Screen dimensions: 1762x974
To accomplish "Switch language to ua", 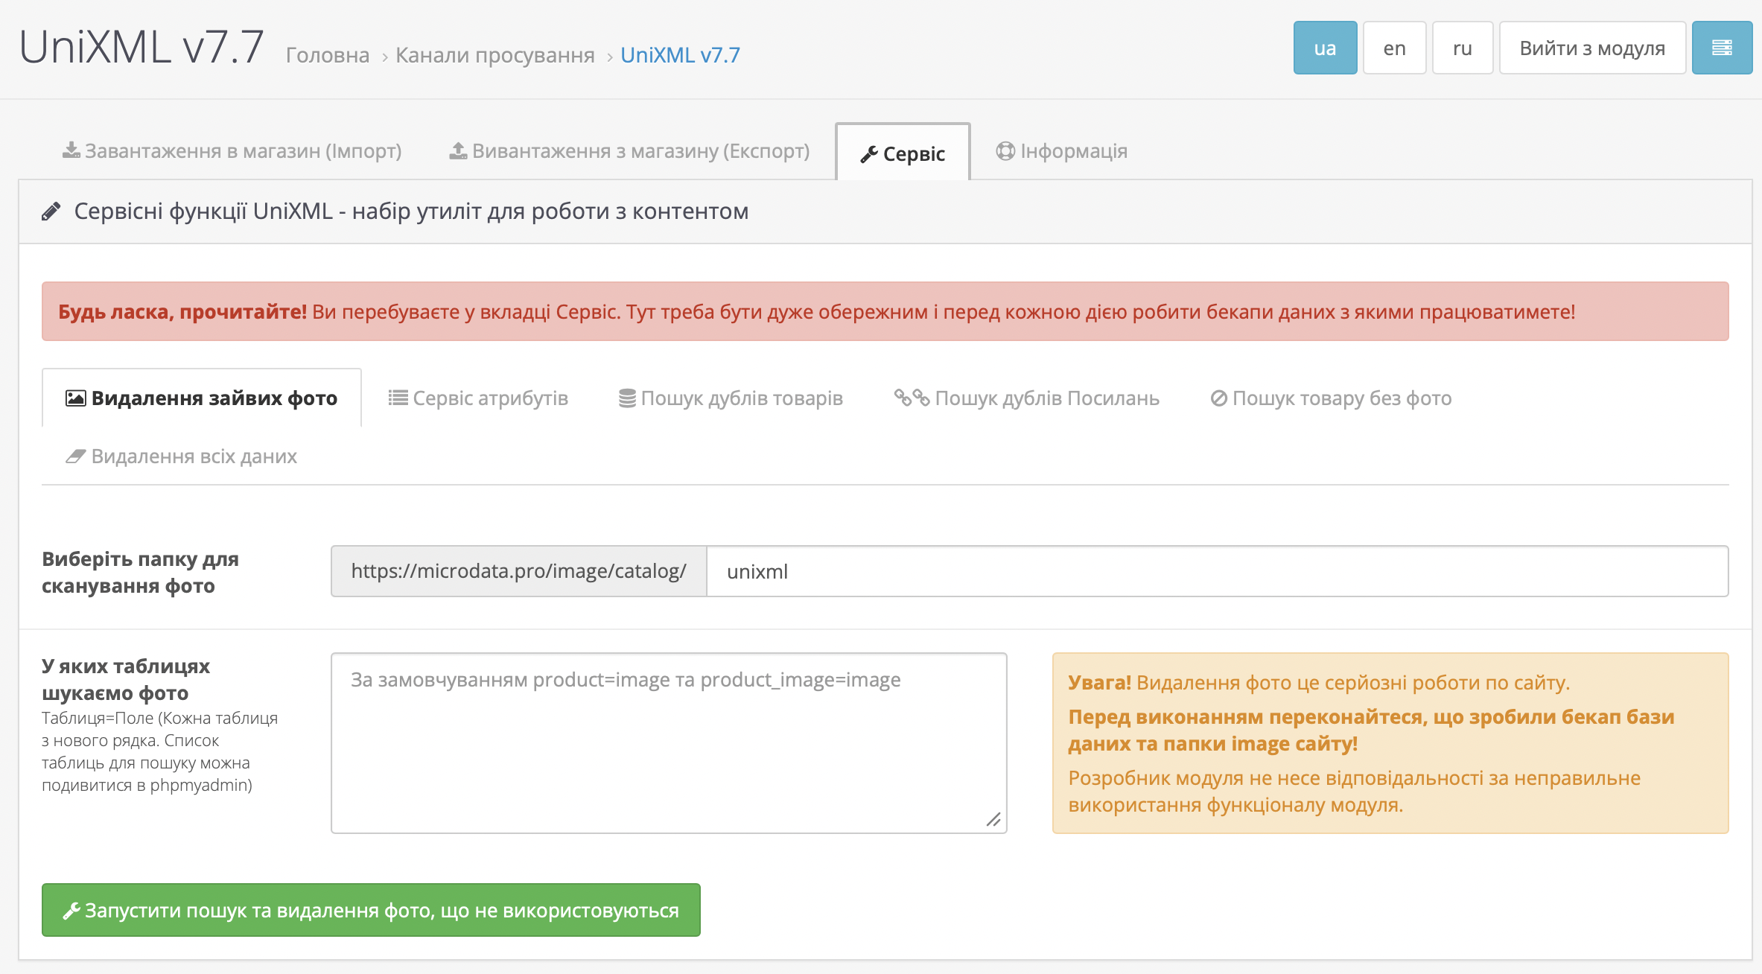I will tap(1325, 48).
